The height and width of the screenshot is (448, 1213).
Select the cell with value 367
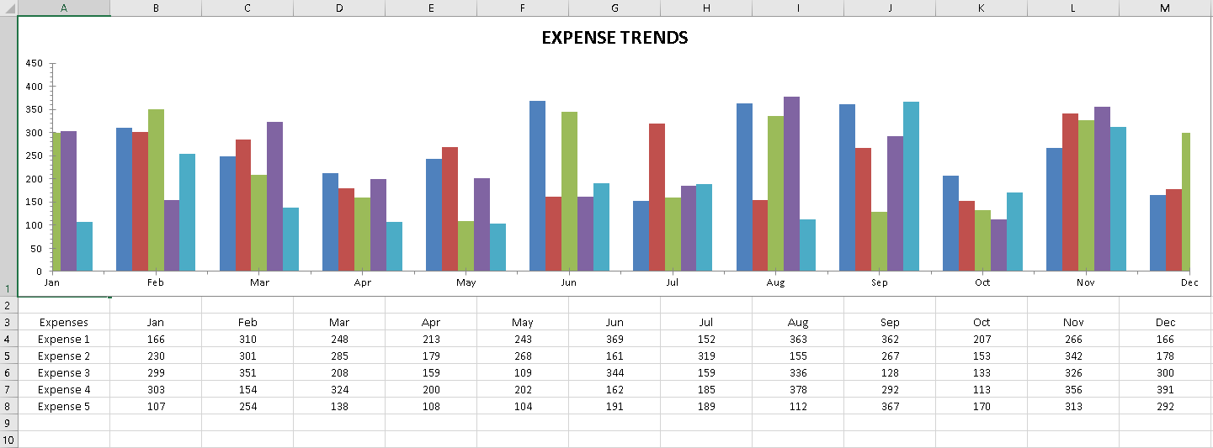890,406
